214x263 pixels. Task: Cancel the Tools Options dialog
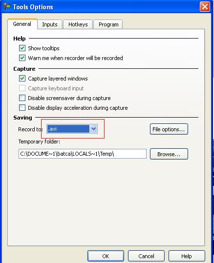click(x=146, y=256)
